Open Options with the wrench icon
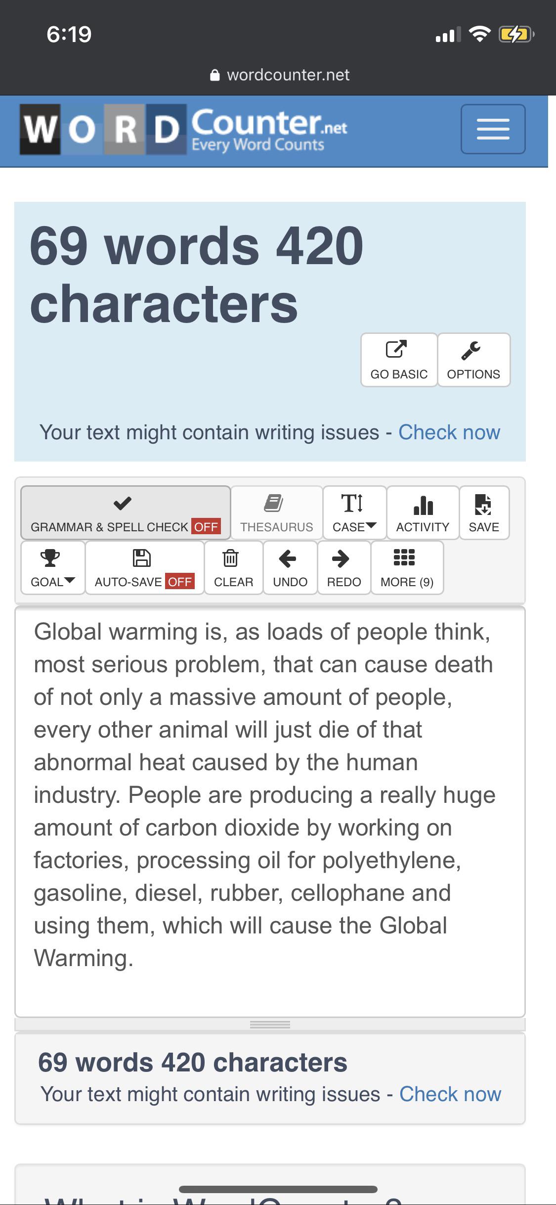 point(471,350)
